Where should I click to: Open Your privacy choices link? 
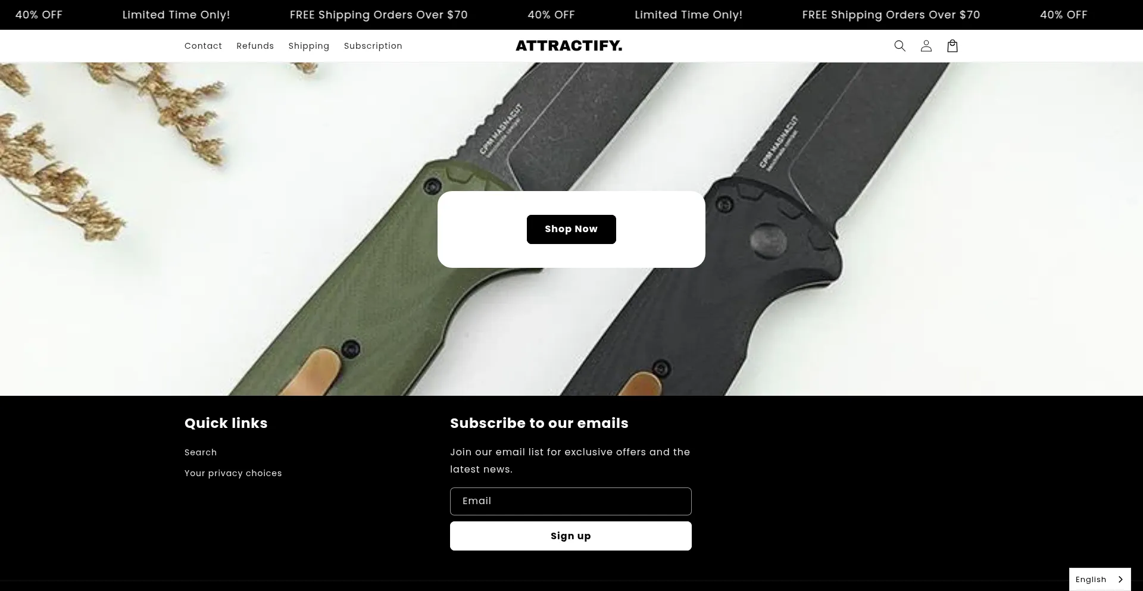[233, 473]
